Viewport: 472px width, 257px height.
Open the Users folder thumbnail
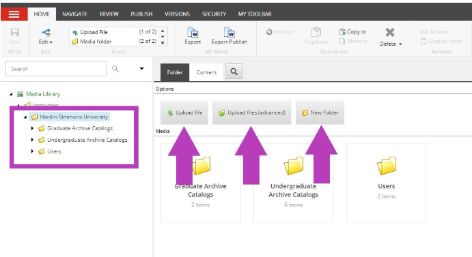point(386,183)
